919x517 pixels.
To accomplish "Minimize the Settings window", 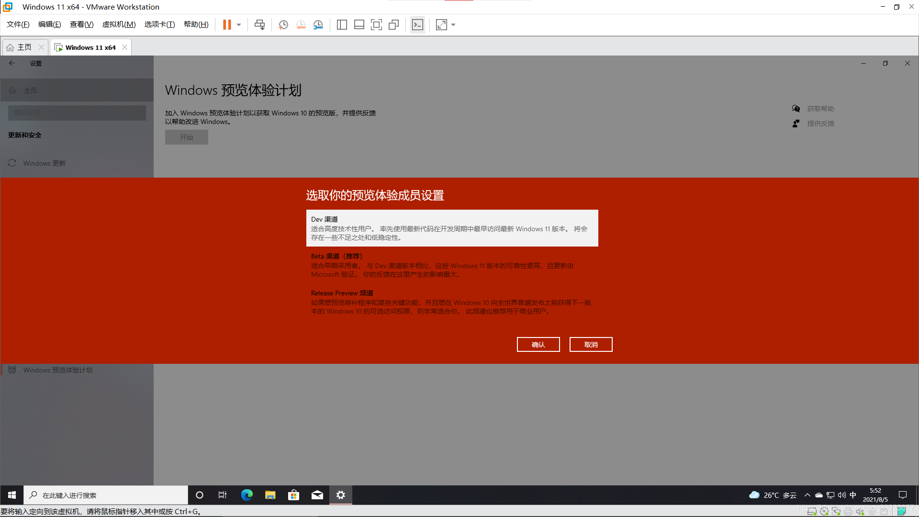I will [863, 63].
